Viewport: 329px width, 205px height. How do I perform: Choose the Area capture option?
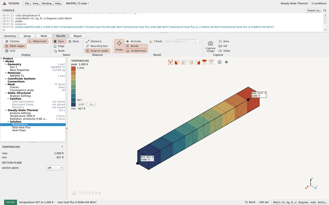pyautogui.click(x=224, y=41)
